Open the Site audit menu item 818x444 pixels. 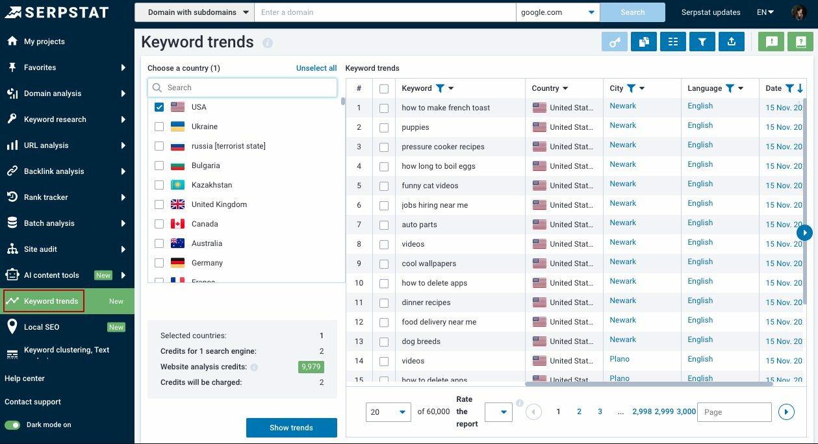(67, 249)
